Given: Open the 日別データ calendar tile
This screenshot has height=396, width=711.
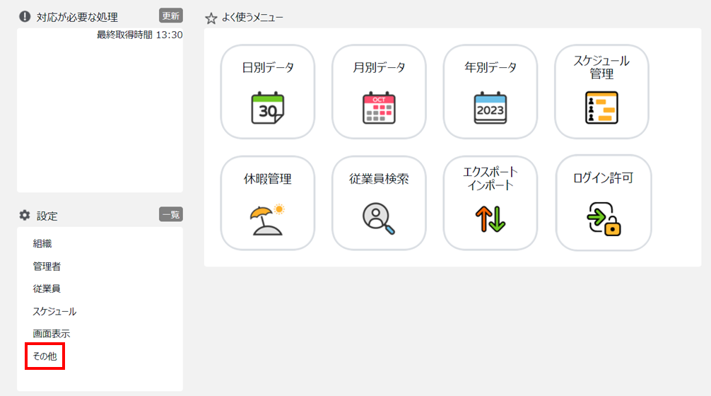Looking at the screenshot, I should point(268,92).
